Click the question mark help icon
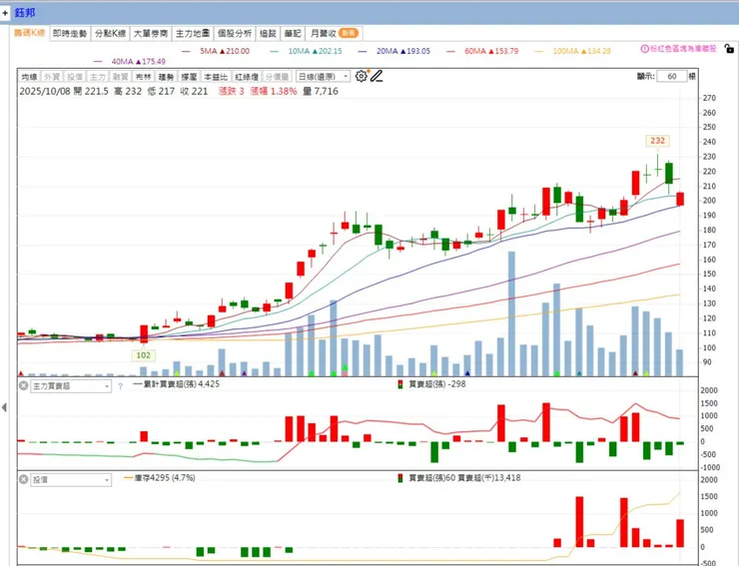The image size is (739, 566). point(120,386)
